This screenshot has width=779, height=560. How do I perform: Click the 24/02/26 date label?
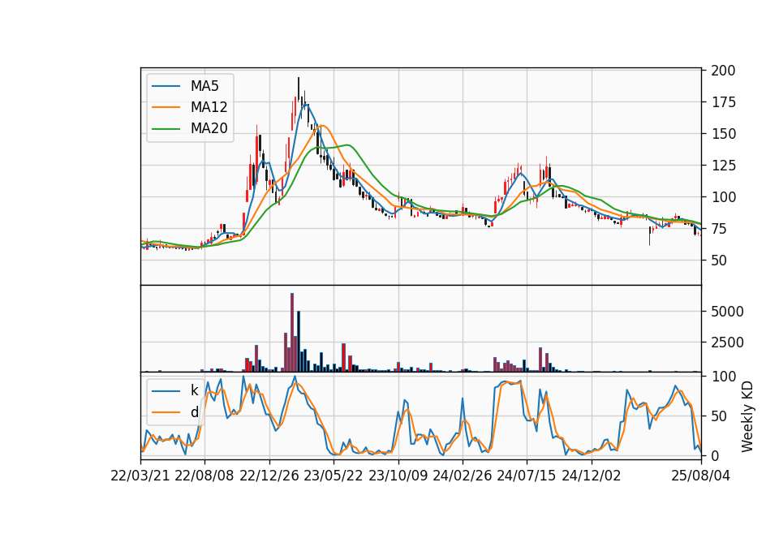(462, 476)
